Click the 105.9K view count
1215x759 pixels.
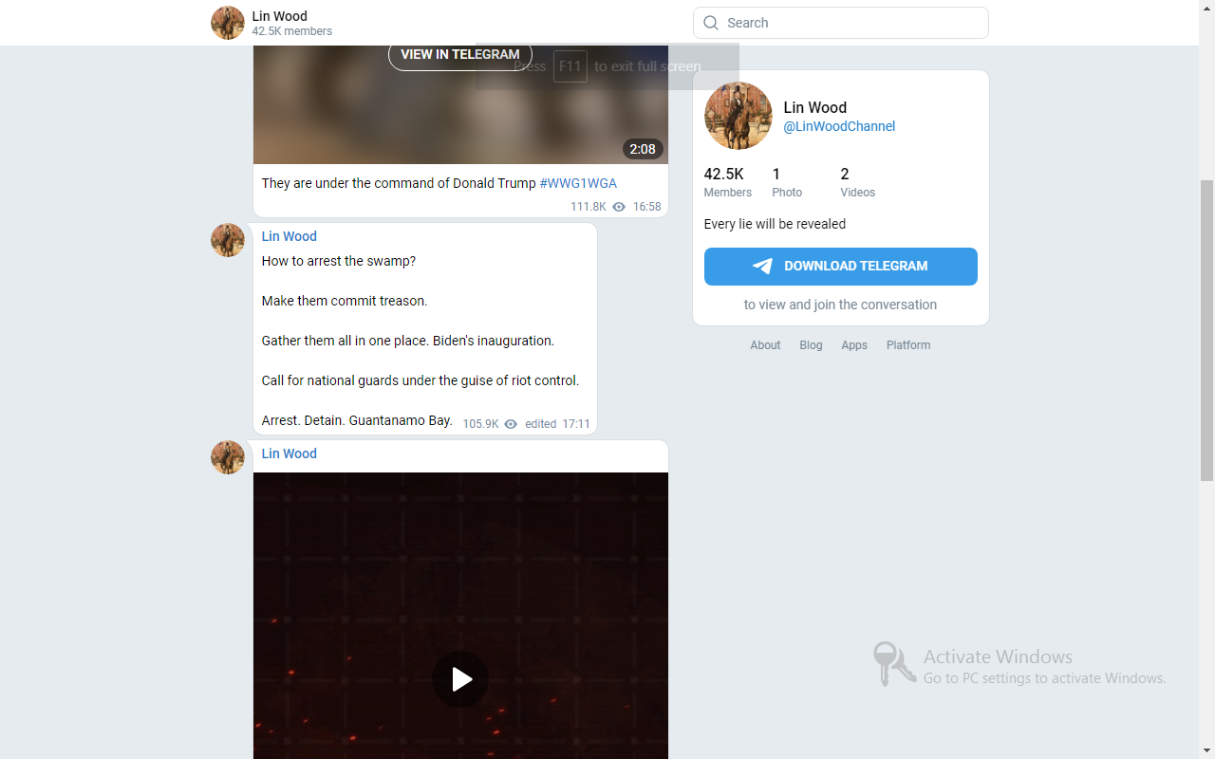480,424
